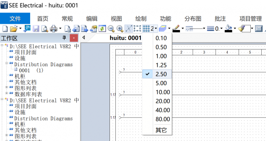Click the Print toolbar icon
Image resolution: width=266 pixels, height=141 pixels.
click(54, 29)
